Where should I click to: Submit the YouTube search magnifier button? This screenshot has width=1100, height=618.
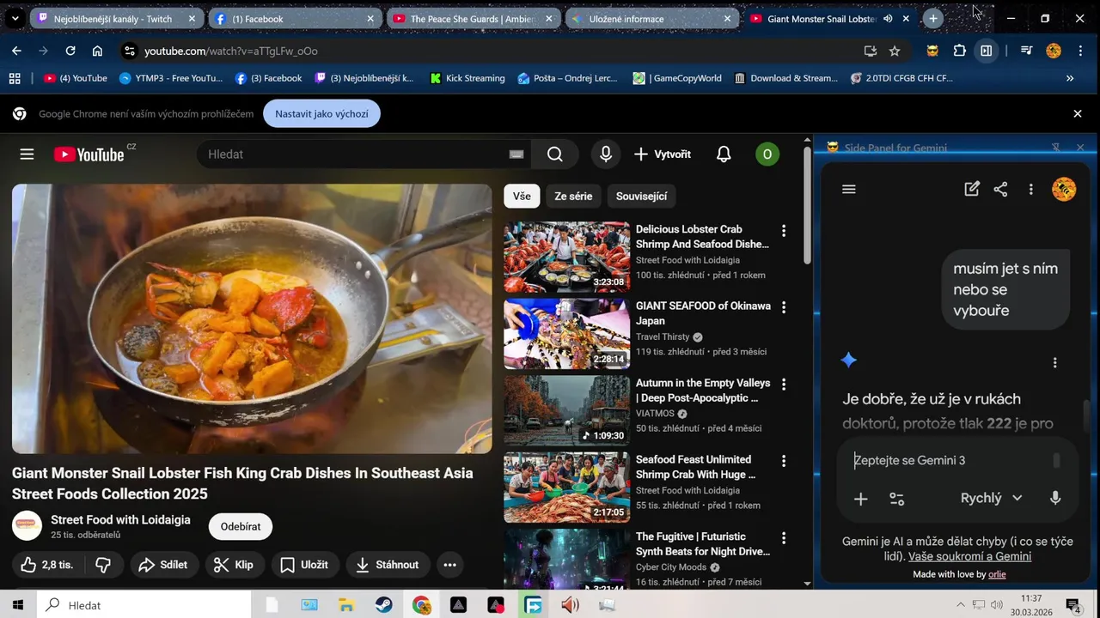555,154
